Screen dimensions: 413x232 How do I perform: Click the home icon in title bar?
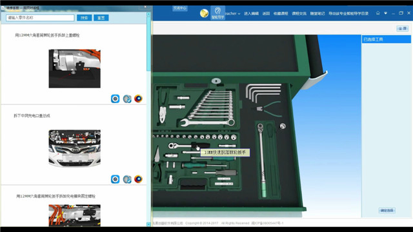pos(378,13)
